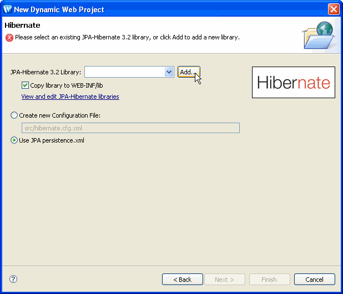Select Create new Configuration File radio button
The width and height of the screenshot is (343, 294).
[x=14, y=115]
